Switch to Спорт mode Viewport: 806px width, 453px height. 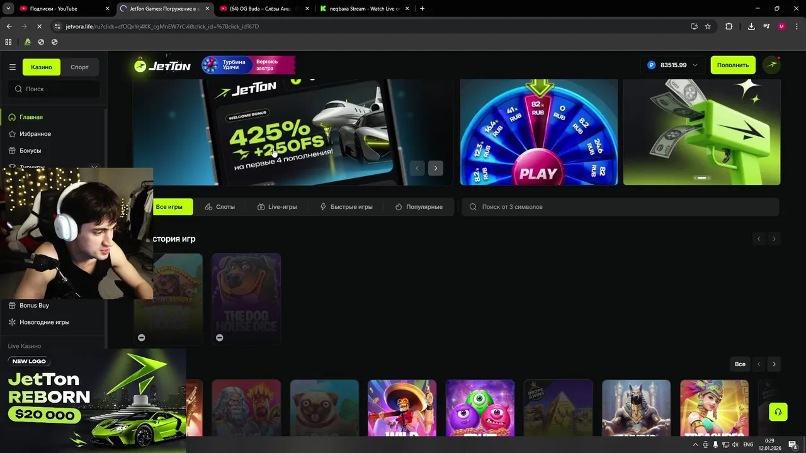point(79,67)
